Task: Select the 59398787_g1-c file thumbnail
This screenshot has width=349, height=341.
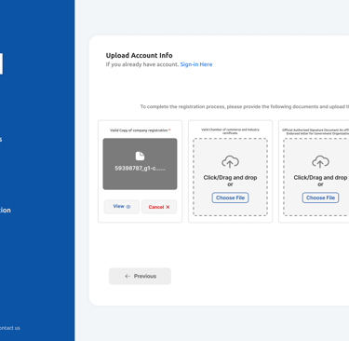Action: click(x=140, y=164)
